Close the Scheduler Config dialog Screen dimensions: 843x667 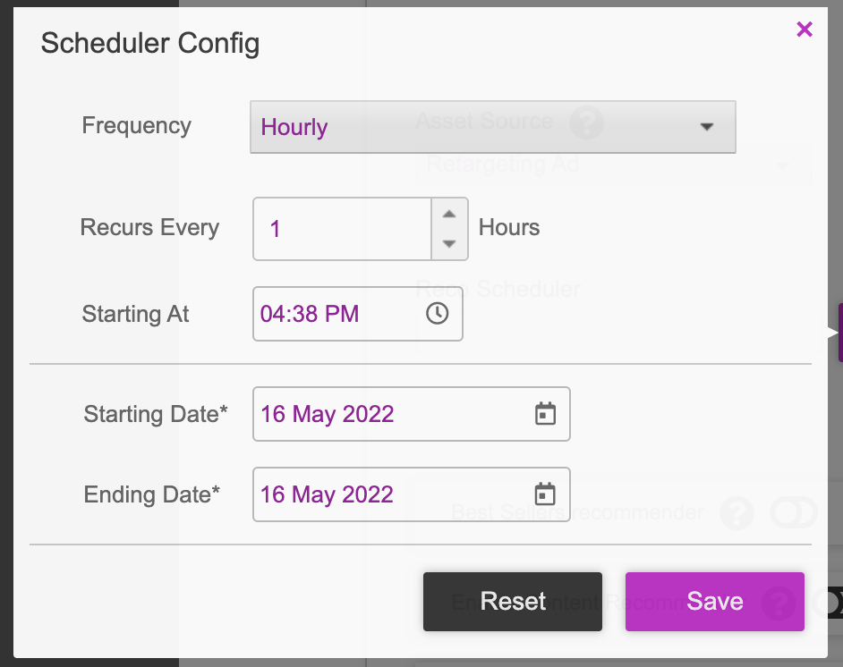click(805, 29)
